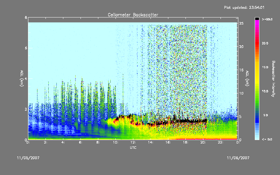Click the 15 kft tick label
This screenshot has height=175, width=280.
point(241,70)
